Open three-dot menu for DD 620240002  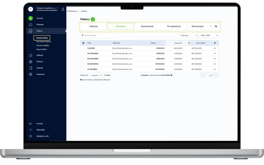(x=215, y=59)
